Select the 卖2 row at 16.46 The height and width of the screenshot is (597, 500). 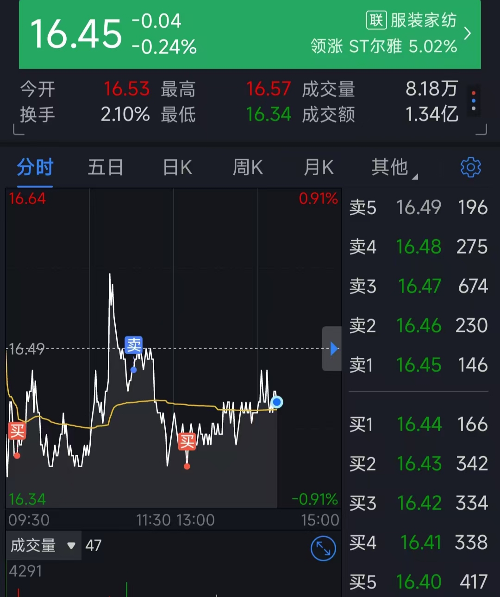(x=419, y=325)
